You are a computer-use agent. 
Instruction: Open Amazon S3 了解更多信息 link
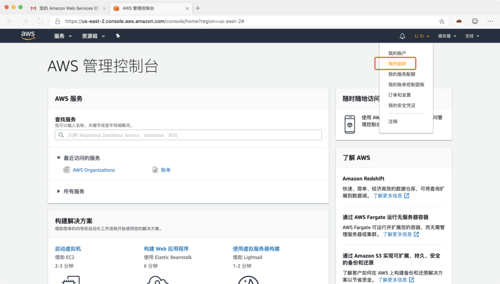tap(396, 280)
